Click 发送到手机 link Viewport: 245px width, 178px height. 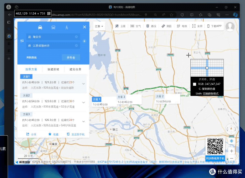coord(76,134)
